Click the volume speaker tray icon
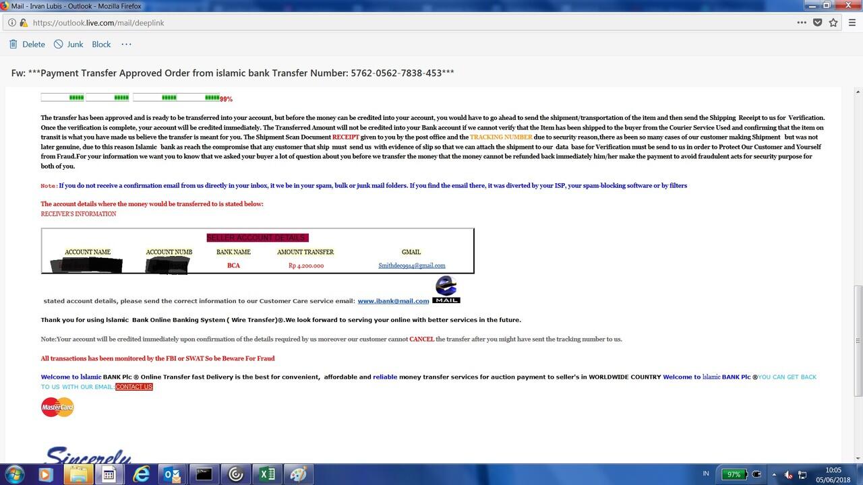863x485 pixels. click(789, 475)
